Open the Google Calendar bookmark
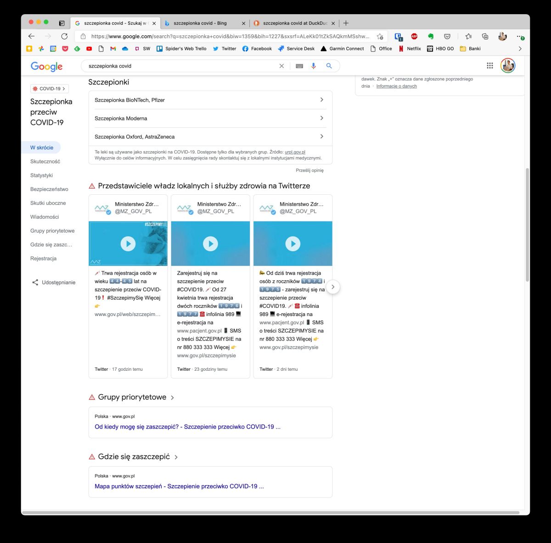The width and height of the screenshot is (551, 543). click(x=53, y=49)
